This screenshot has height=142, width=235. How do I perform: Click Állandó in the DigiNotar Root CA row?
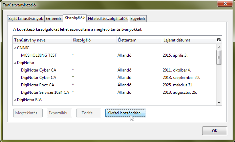(x=124, y=85)
